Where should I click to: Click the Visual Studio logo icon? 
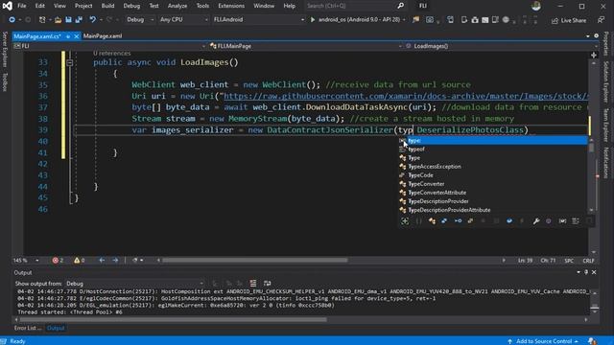coord(7,6)
